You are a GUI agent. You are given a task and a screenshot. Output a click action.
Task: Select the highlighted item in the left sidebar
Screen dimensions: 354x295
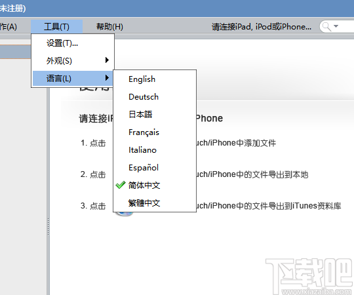pos(15,52)
